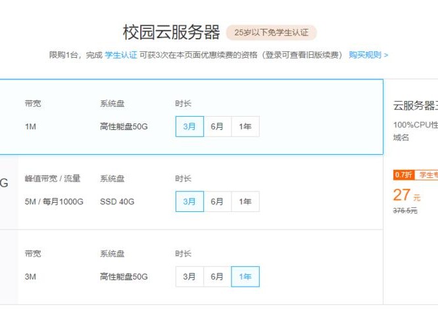The height and width of the screenshot is (328, 438).
Task: Click the 25岁以下免学生认证 badge
Action: 271,33
